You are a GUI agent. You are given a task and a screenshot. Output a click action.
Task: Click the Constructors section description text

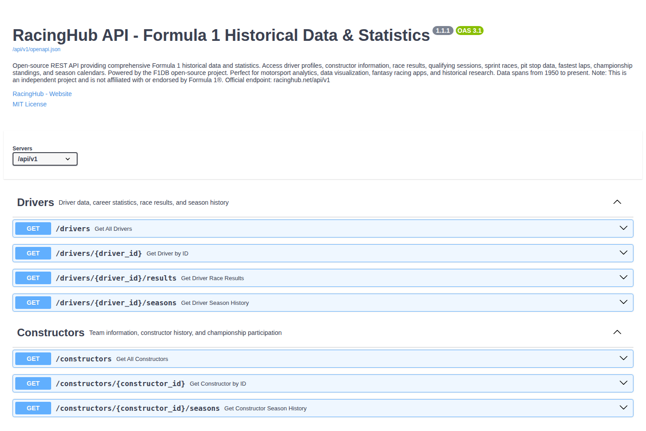point(185,333)
